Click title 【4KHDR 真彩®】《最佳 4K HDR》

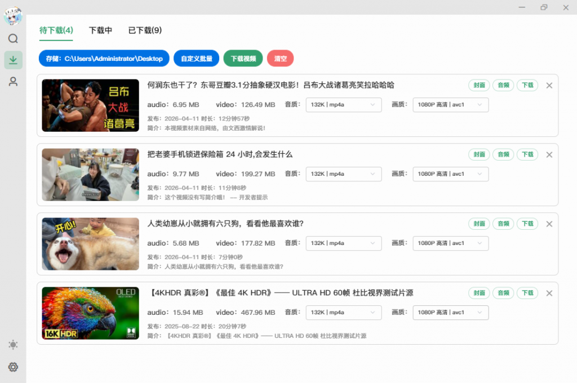click(280, 293)
